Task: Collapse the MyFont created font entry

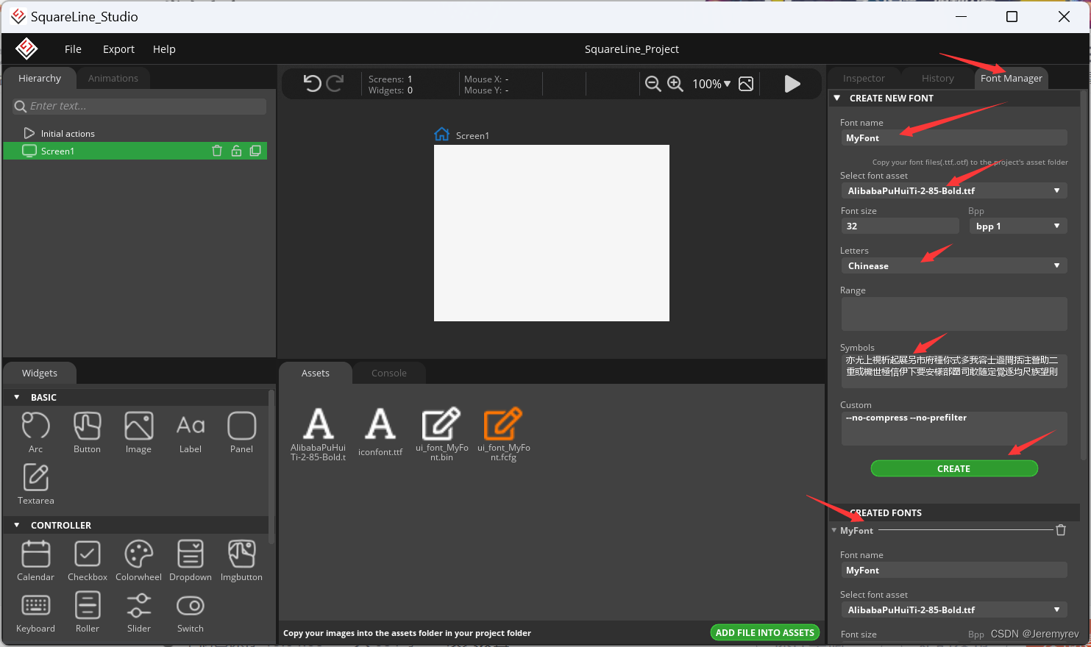Action: click(x=834, y=530)
